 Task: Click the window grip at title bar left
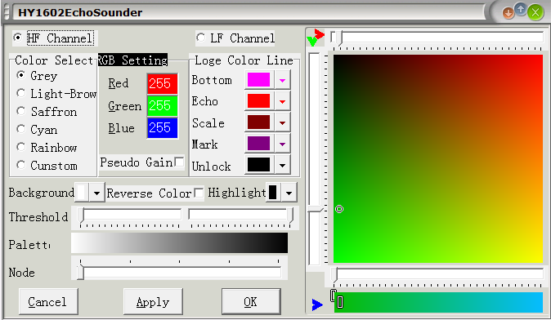point(7,12)
